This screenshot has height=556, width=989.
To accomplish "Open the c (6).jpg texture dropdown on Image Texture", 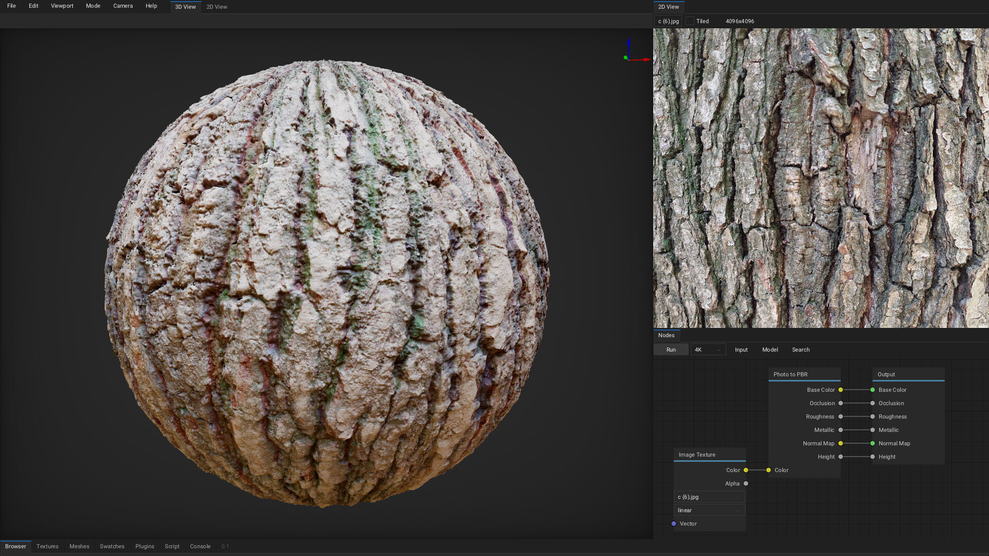I will pos(709,497).
